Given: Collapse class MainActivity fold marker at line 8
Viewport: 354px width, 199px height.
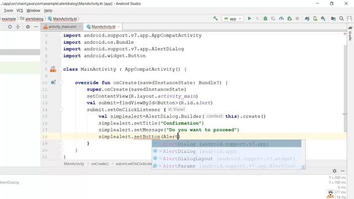Looking at the screenshot, I should tap(61, 69).
